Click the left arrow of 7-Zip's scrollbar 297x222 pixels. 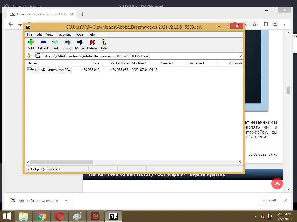tap(28, 162)
